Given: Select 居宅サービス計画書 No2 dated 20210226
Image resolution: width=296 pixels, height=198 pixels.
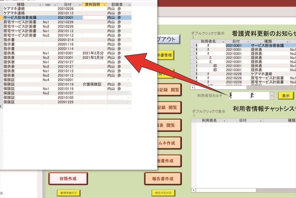Looking at the screenshot, I should 67,26.
